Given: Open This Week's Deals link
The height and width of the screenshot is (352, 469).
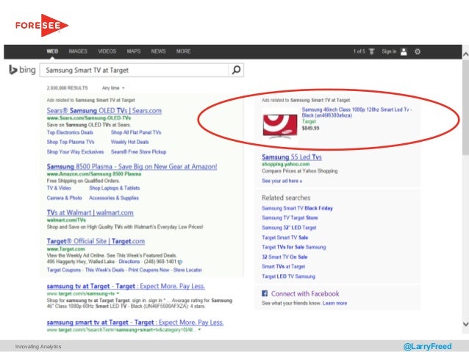Looking at the screenshot, I should (104, 270).
